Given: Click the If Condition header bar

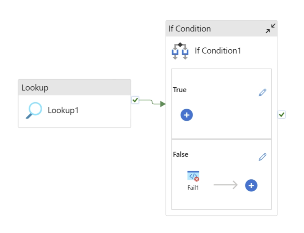Looking at the screenshot, I should click(x=215, y=29).
